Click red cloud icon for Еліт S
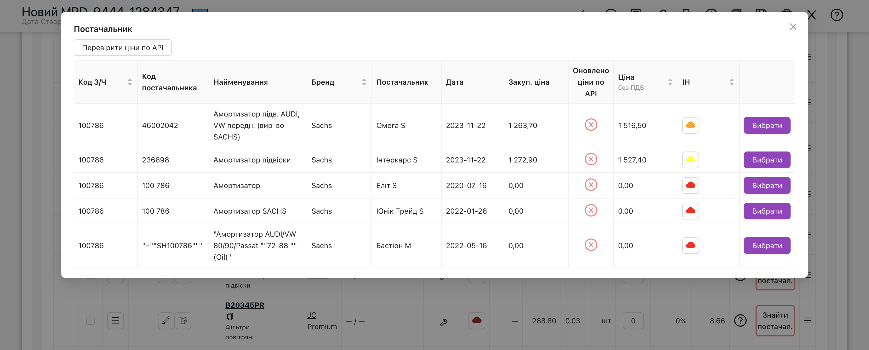This screenshot has height=350, width=869. click(x=690, y=185)
